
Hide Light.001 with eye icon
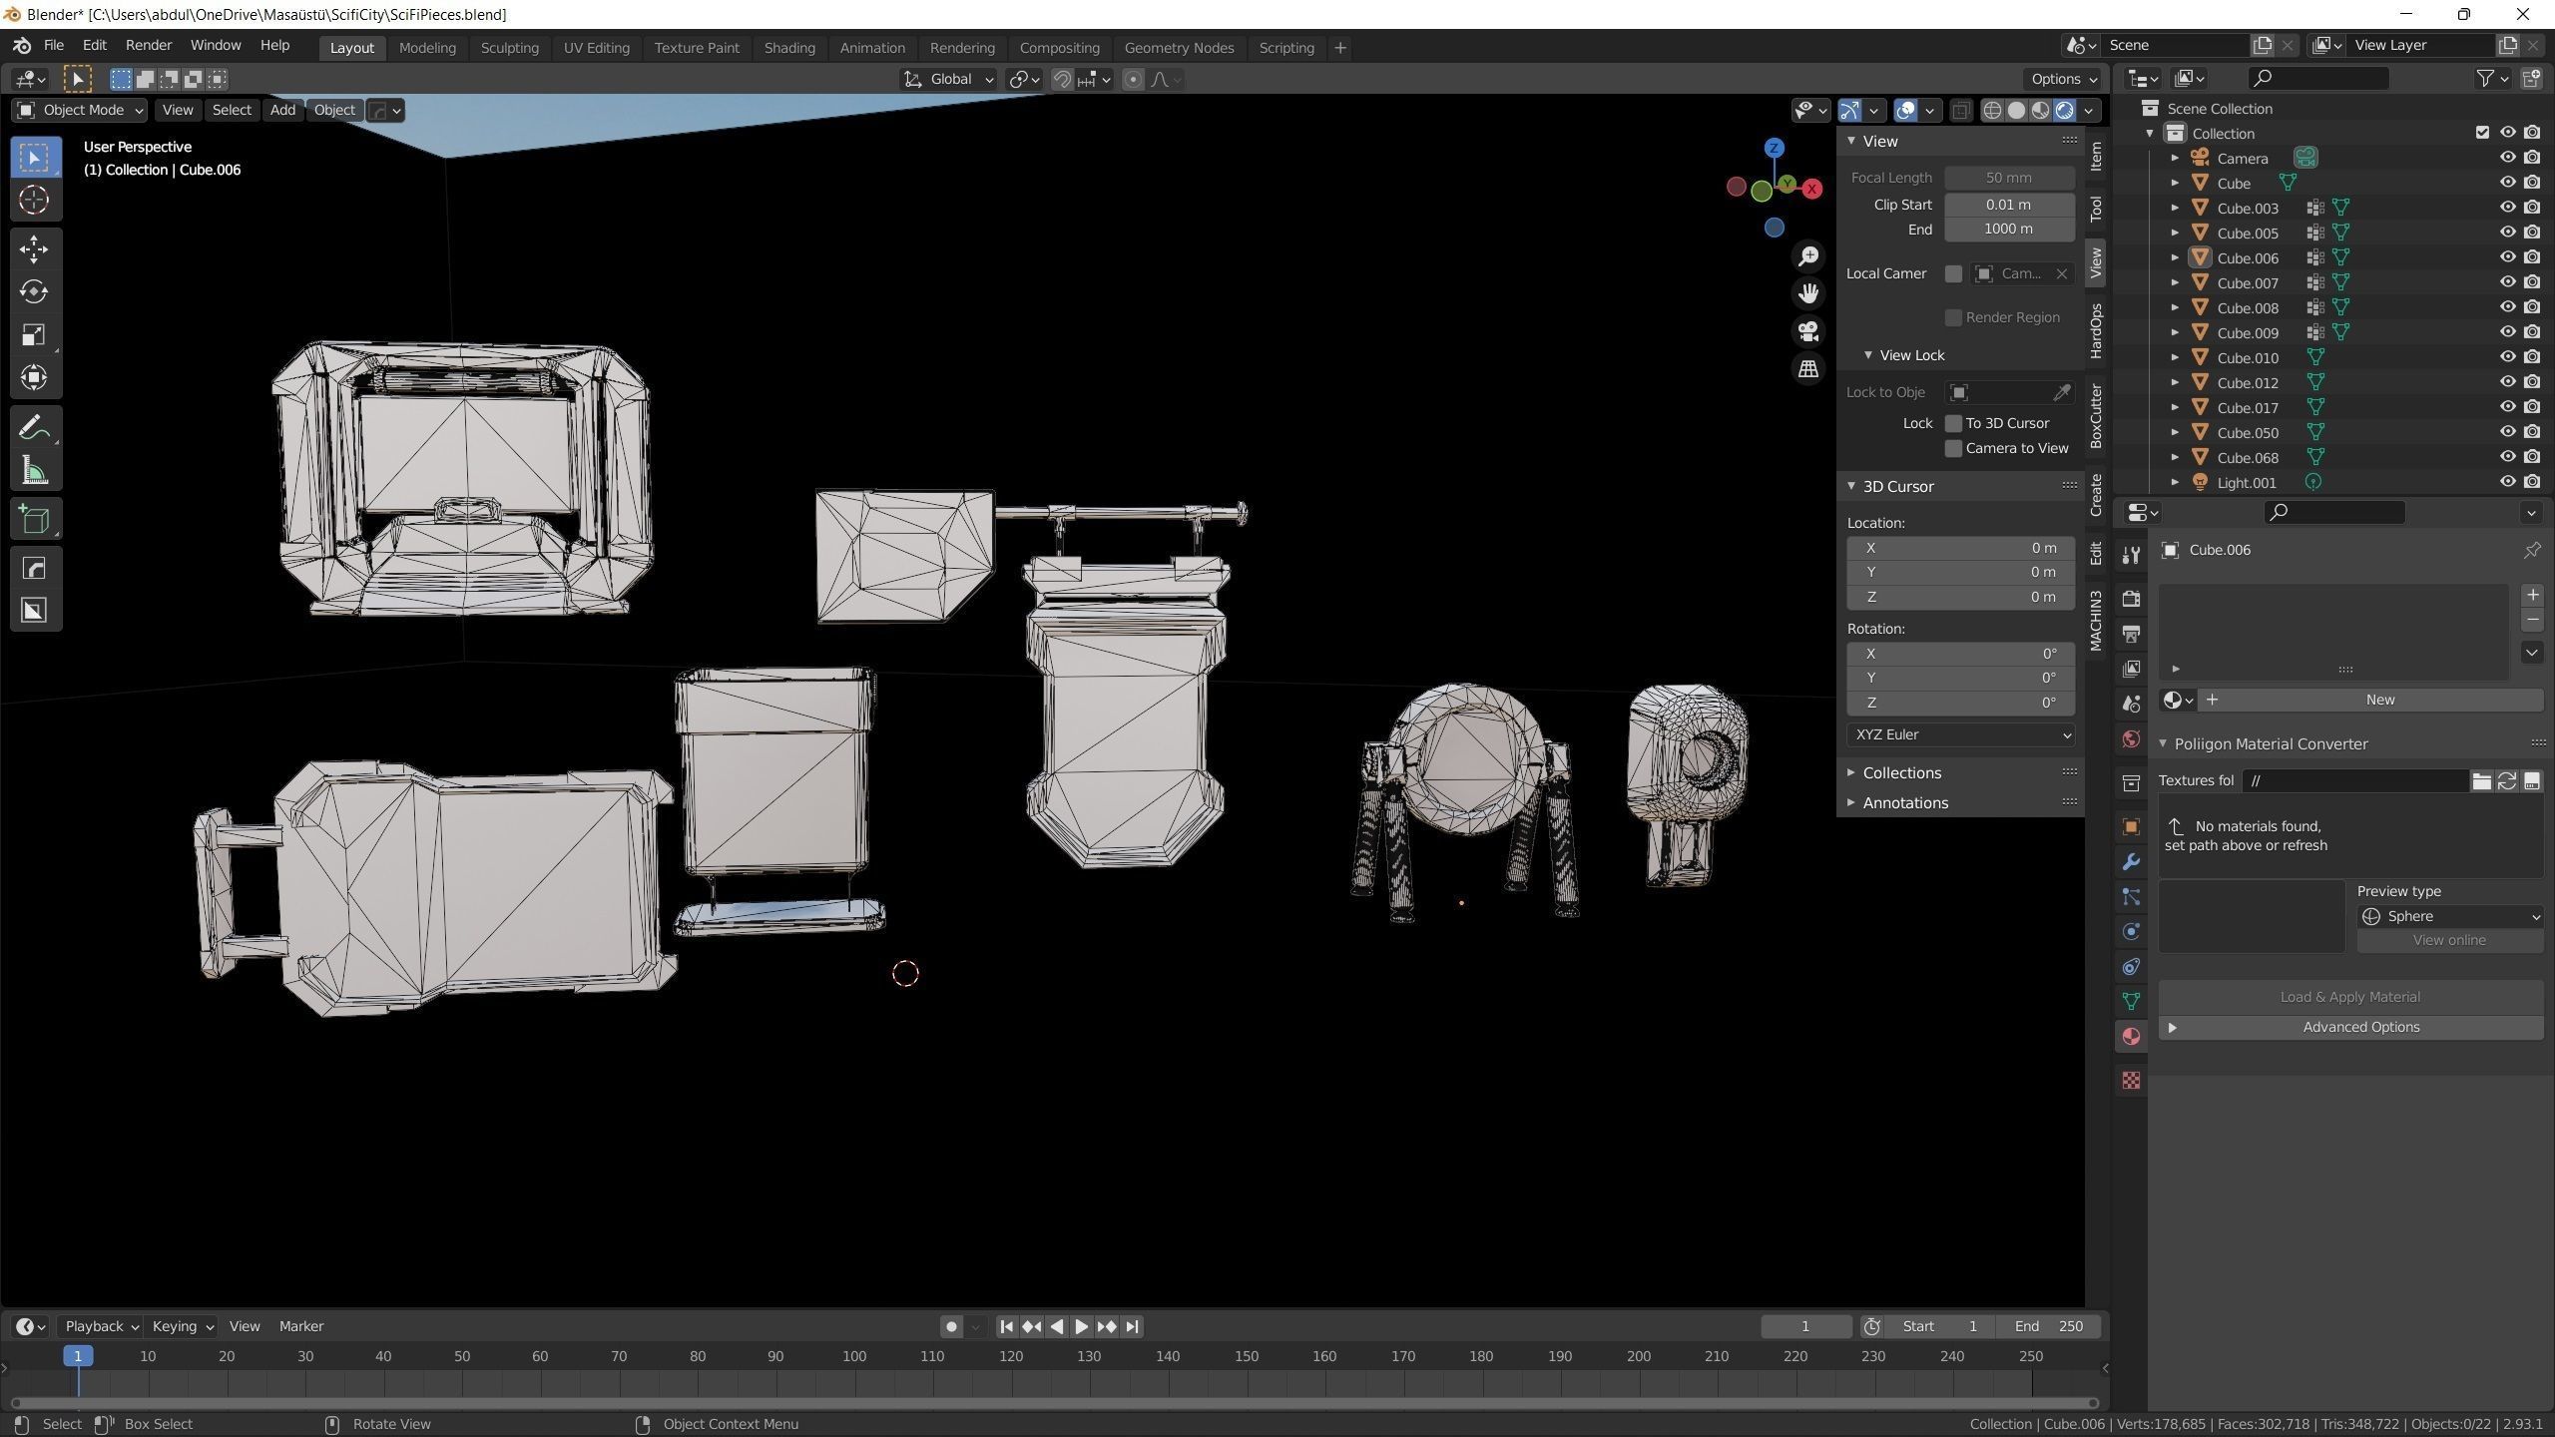[2507, 482]
